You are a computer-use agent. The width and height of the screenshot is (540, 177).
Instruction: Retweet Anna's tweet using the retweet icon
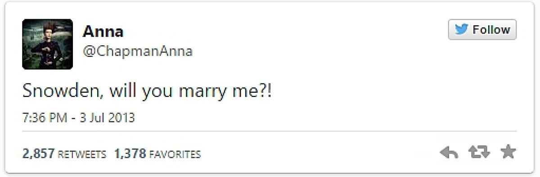click(x=478, y=153)
